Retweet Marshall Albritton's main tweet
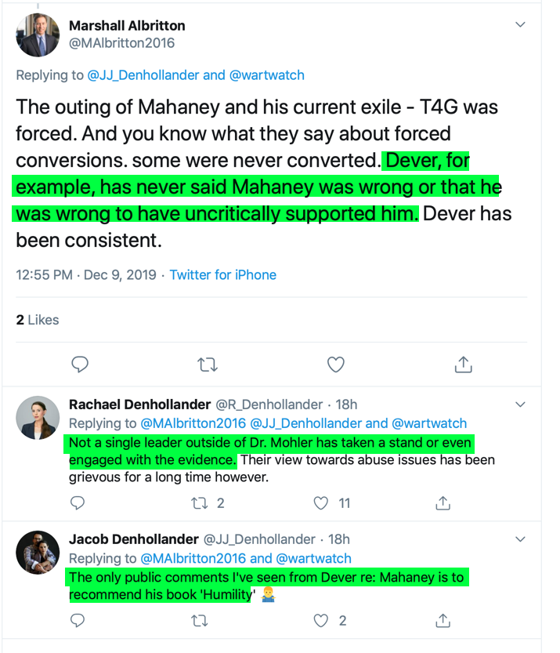 (208, 365)
